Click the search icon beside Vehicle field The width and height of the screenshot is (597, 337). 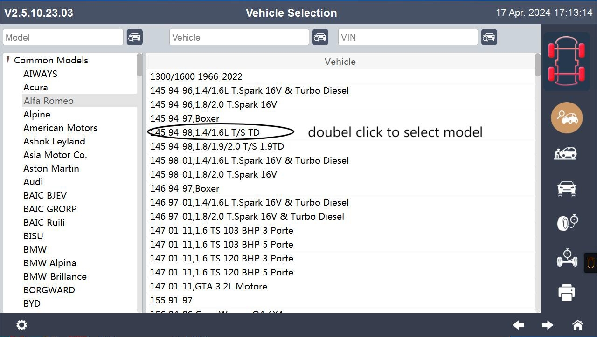click(x=320, y=37)
